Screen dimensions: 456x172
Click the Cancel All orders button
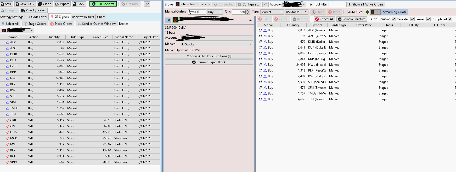click(x=324, y=19)
